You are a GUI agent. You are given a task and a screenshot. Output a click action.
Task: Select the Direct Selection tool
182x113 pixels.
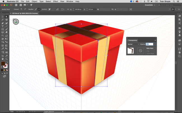coord(6,17)
